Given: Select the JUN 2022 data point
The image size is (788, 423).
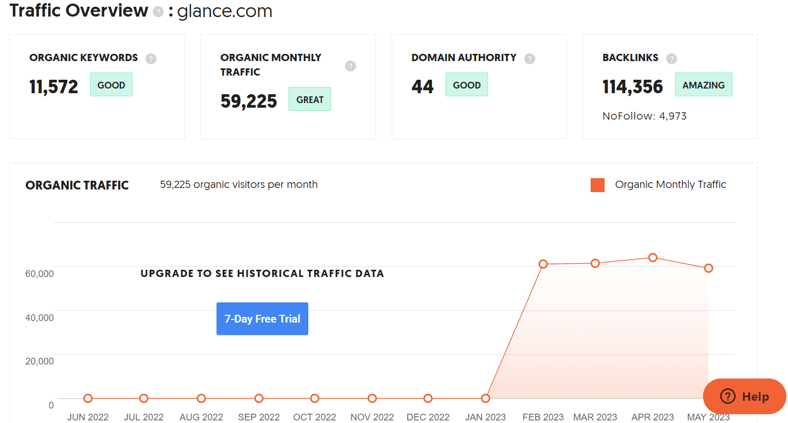Looking at the screenshot, I should point(87,398).
